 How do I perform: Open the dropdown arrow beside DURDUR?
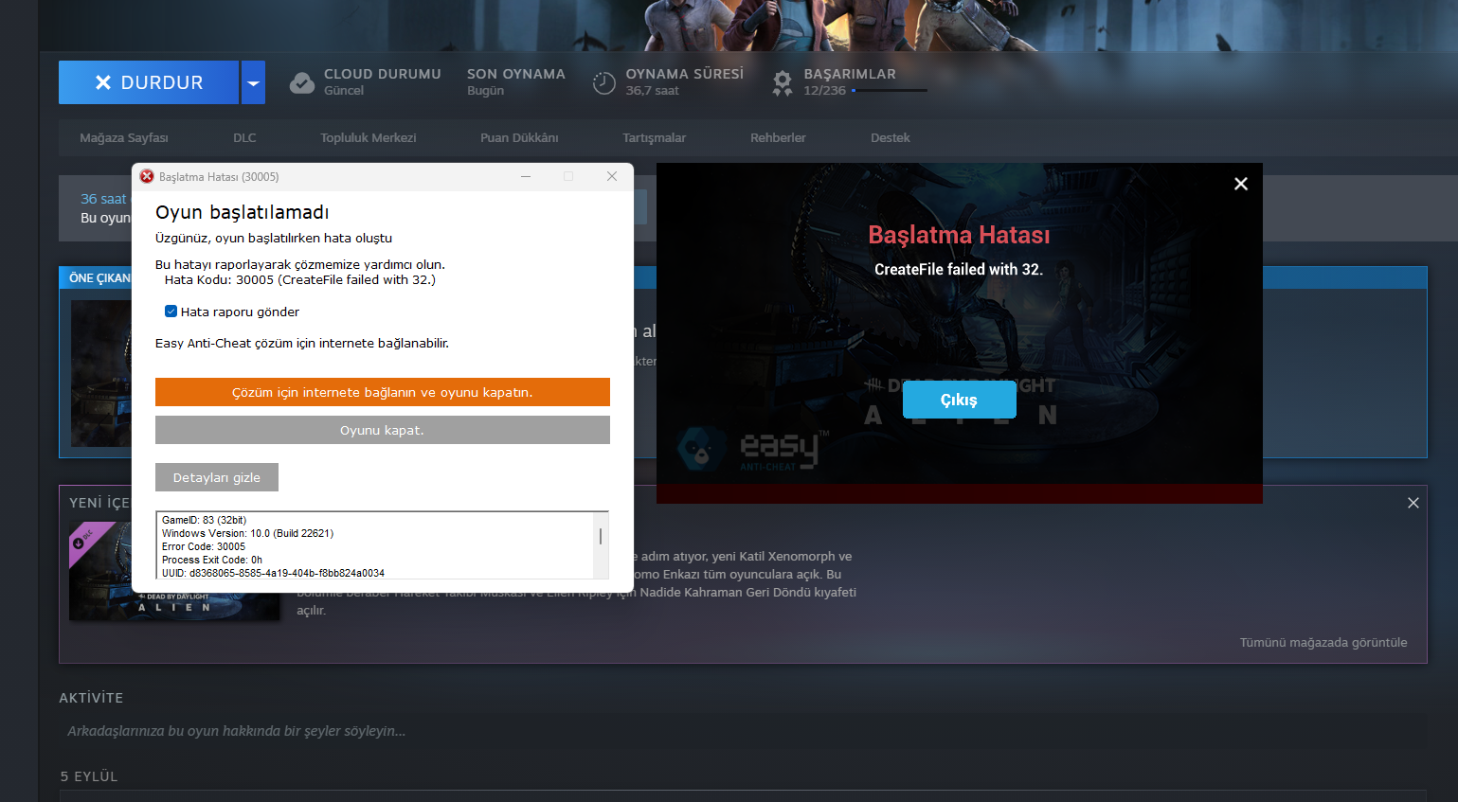(x=253, y=82)
